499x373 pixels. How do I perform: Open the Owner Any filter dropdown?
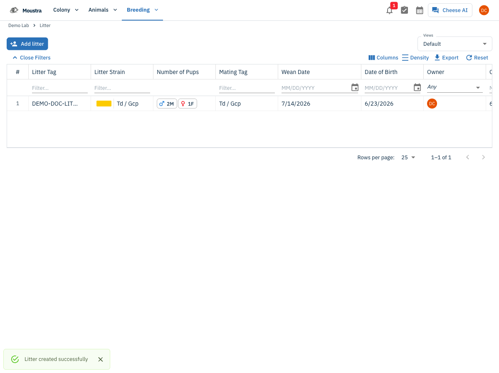pos(455,87)
